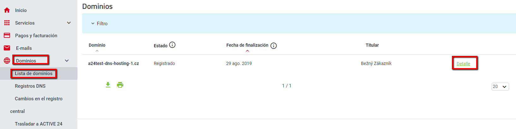Go to Registros DNS

coord(30,86)
